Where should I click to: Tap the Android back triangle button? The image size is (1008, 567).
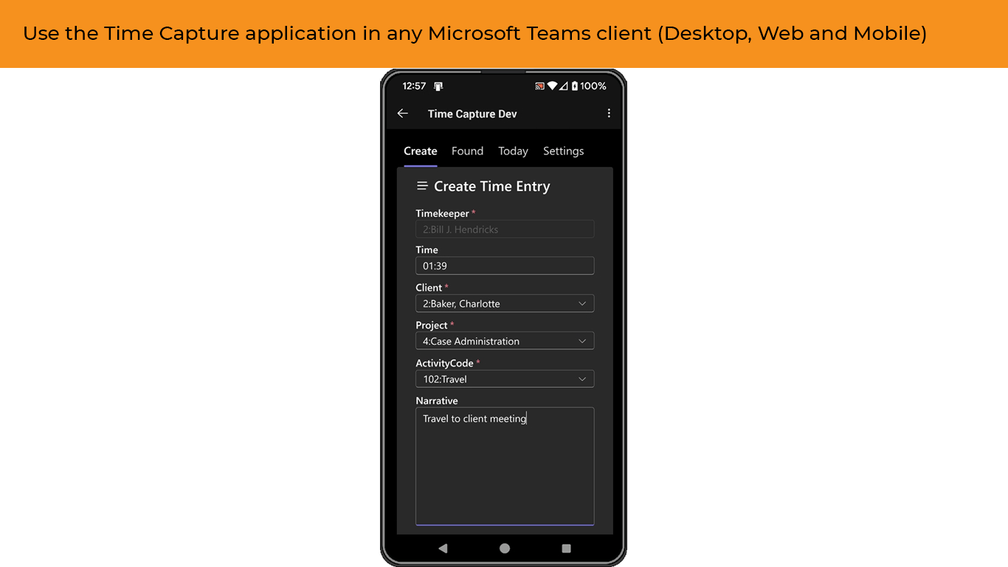click(443, 549)
